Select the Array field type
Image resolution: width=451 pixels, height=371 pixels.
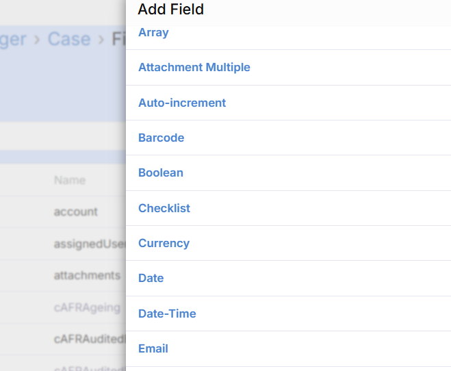(x=153, y=32)
